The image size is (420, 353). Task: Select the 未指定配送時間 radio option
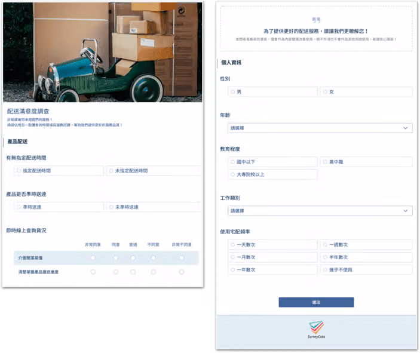tap(153, 171)
